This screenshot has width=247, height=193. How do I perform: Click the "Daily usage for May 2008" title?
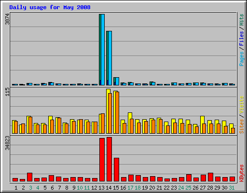coord(50,7)
